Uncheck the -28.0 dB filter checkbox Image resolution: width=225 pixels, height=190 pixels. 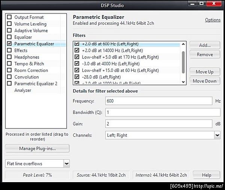pyautogui.click(x=77, y=77)
